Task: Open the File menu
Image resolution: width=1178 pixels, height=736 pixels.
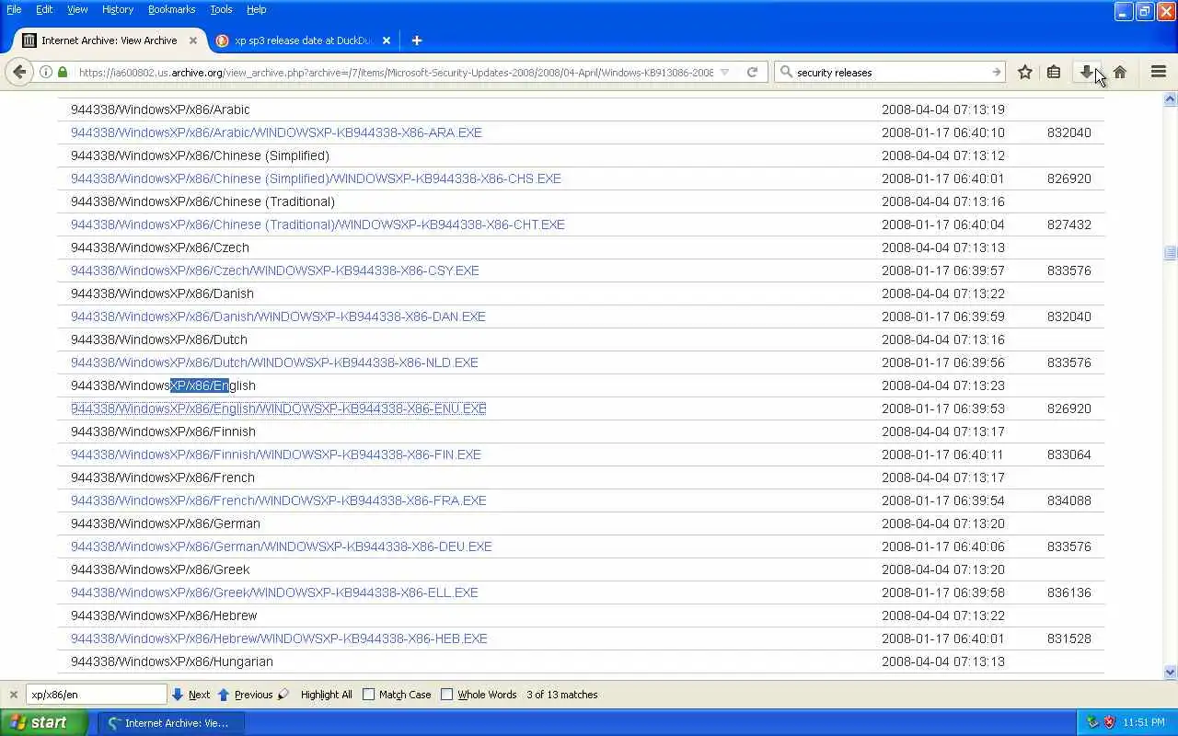Action: point(14,9)
